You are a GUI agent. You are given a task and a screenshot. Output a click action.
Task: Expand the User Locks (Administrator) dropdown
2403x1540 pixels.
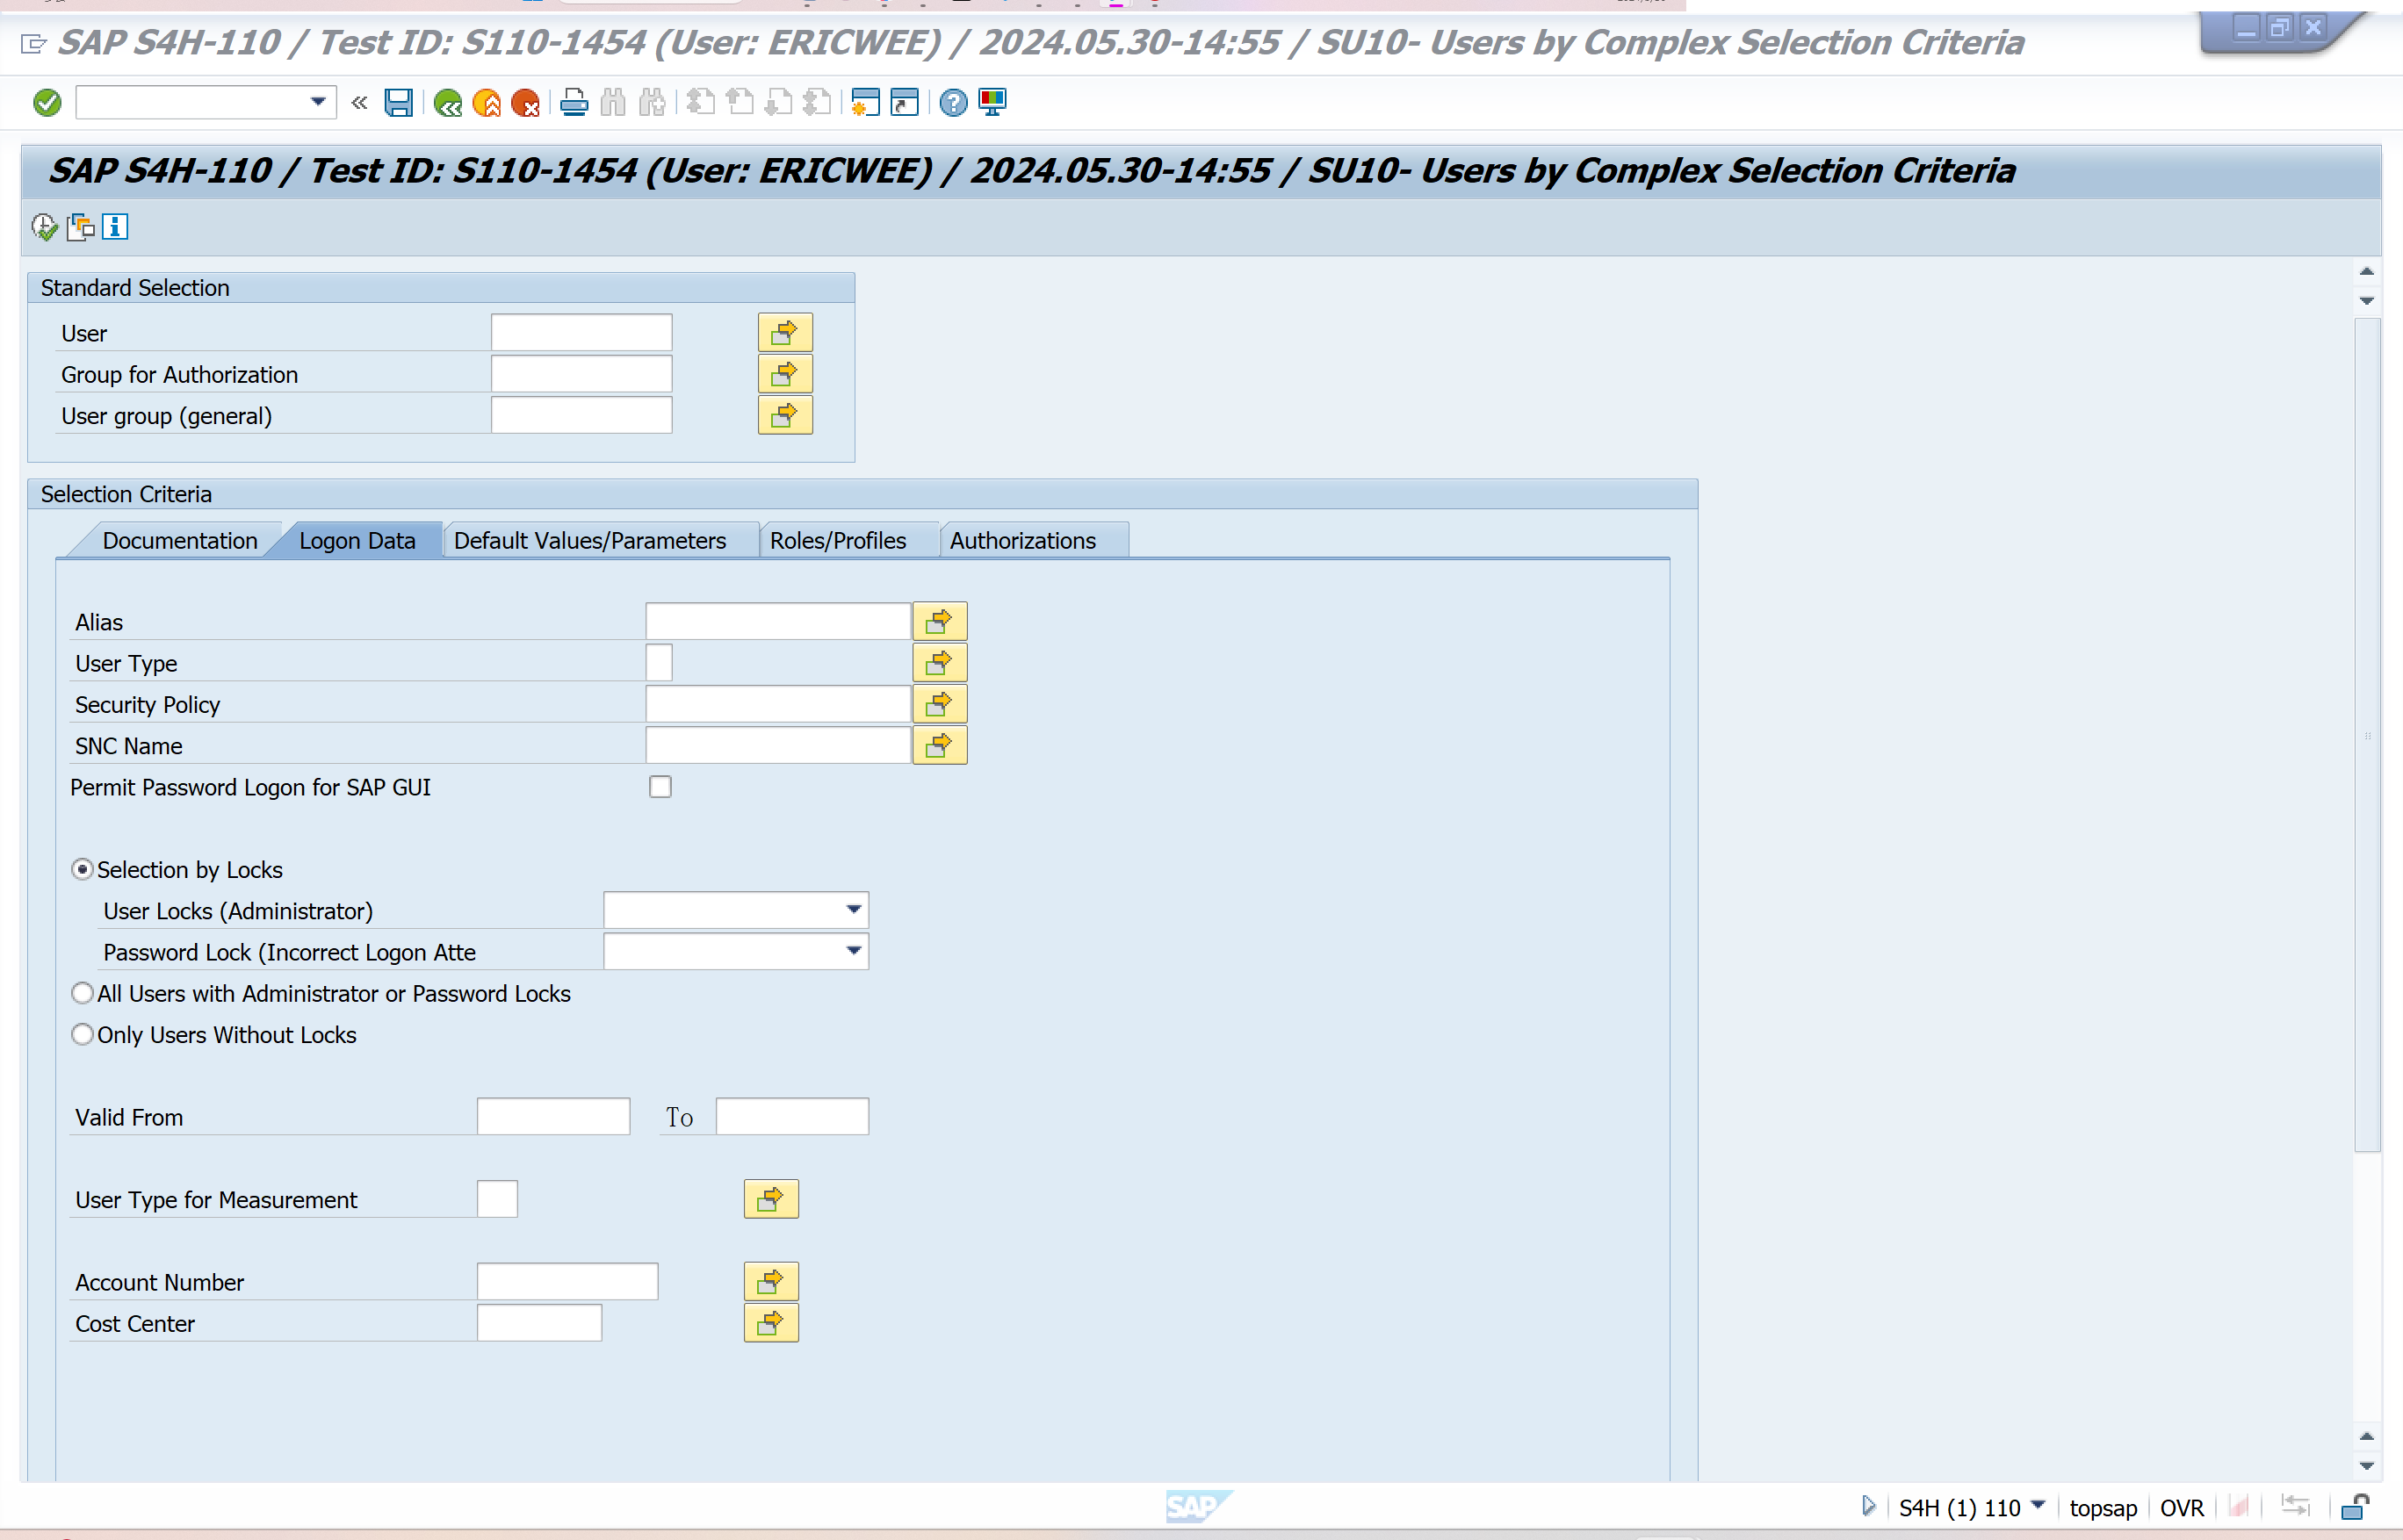coord(852,910)
